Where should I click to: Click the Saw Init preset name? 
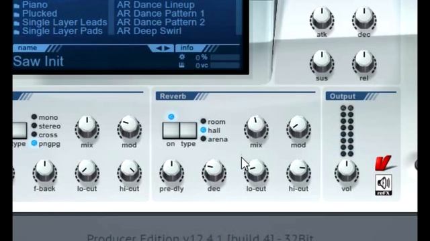(38, 61)
